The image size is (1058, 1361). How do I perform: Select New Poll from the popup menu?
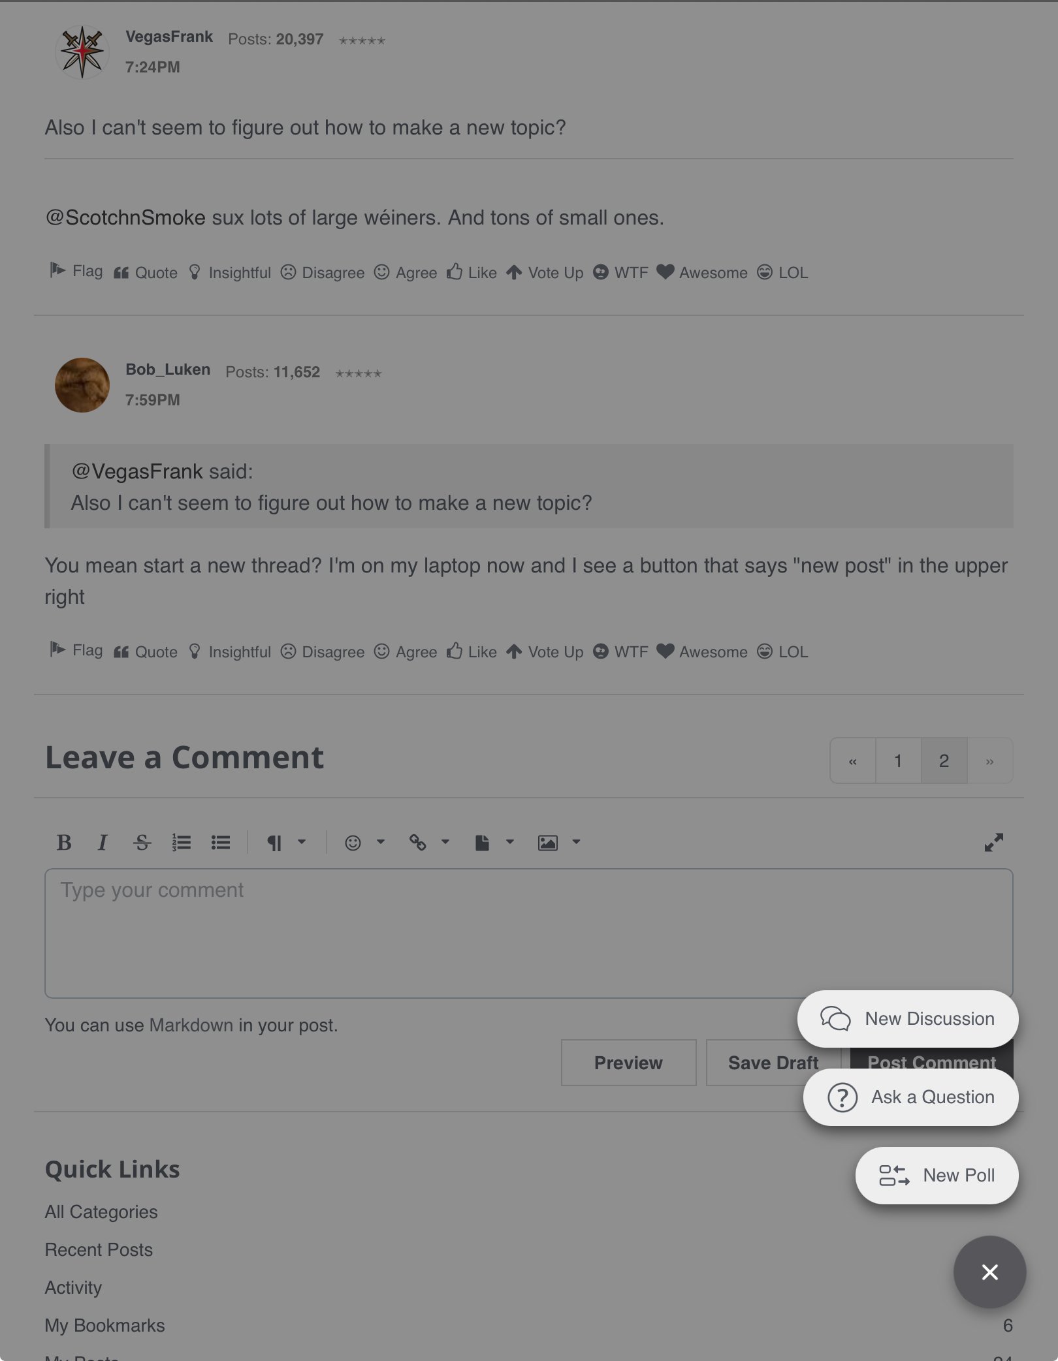(x=937, y=1176)
